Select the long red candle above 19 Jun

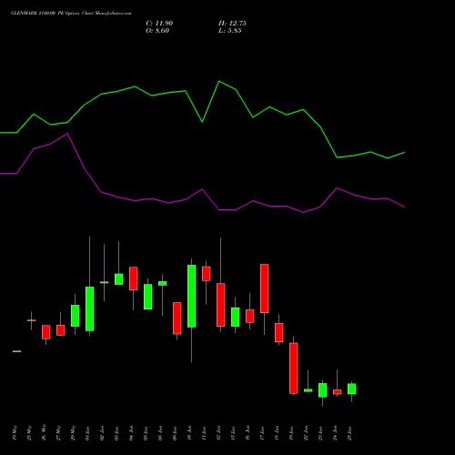pos(294,369)
